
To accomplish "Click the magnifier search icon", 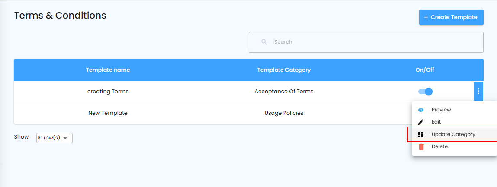I will pyautogui.click(x=264, y=42).
